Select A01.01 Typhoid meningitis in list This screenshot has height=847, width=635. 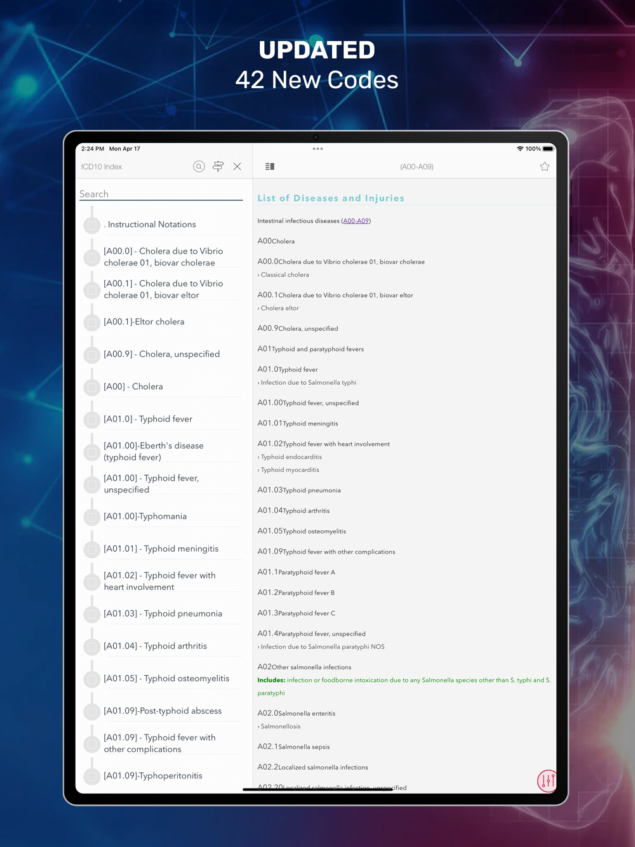tap(298, 423)
